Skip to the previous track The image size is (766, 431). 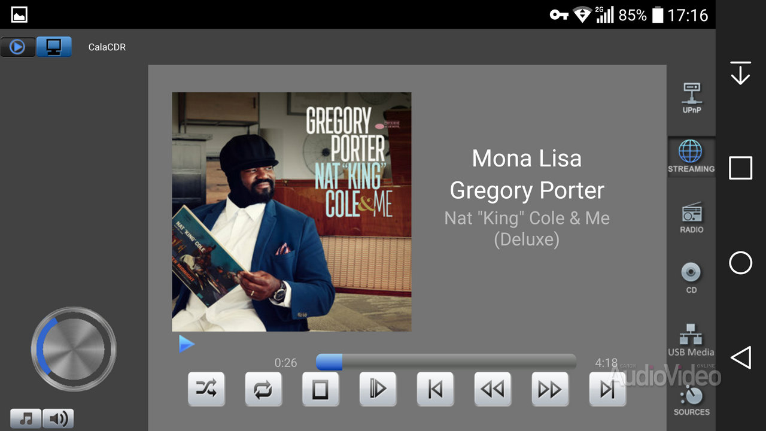(436, 390)
